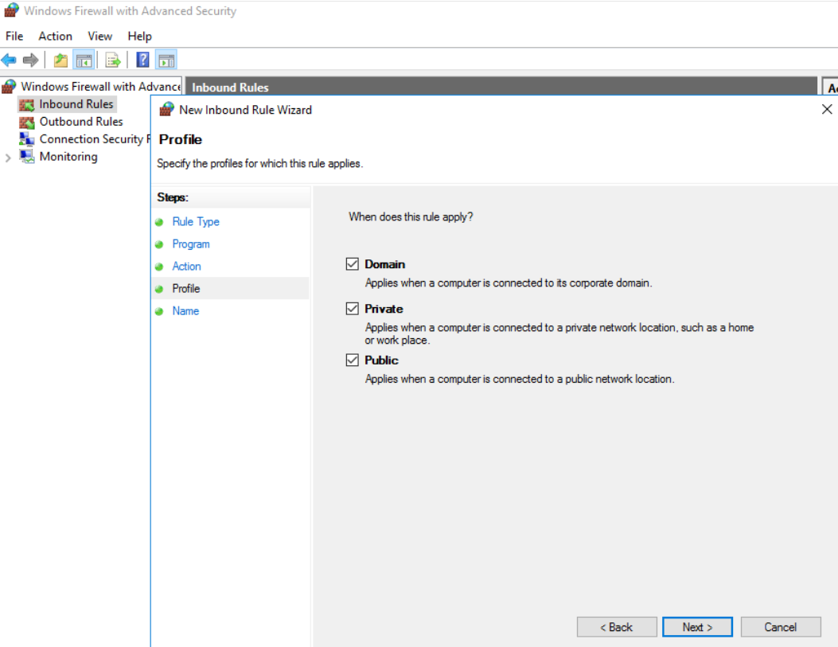Jump to the Rule Type wizard step

[x=196, y=222]
